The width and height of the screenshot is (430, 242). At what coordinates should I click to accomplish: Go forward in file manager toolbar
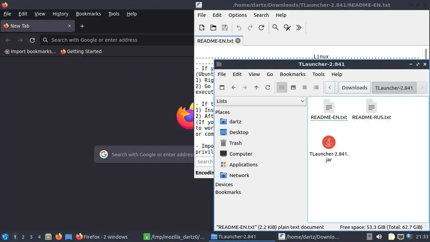pos(245,87)
